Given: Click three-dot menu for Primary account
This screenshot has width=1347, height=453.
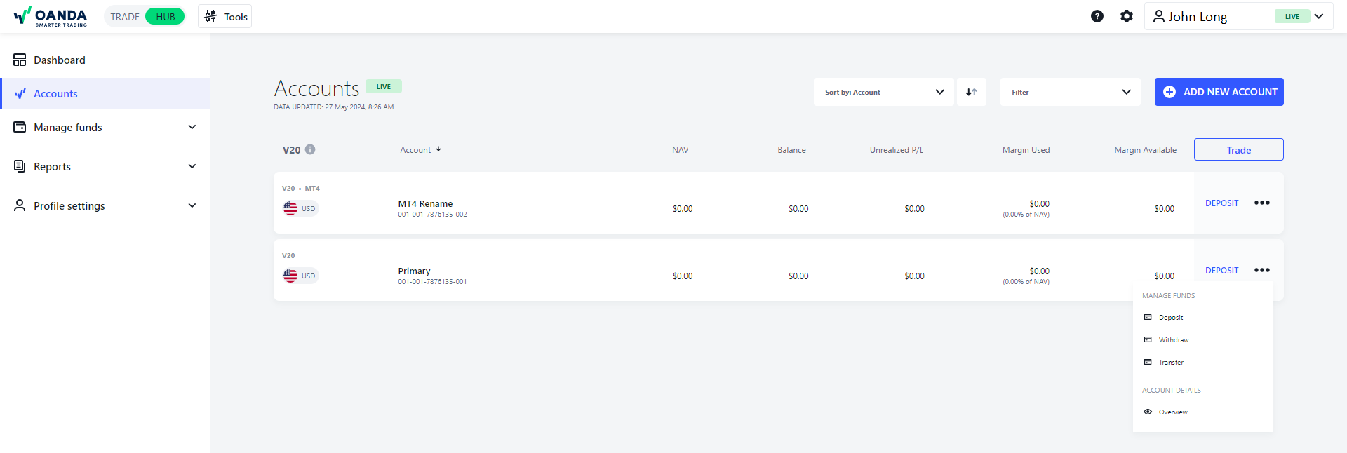Looking at the screenshot, I should [x=1261, y=270].
